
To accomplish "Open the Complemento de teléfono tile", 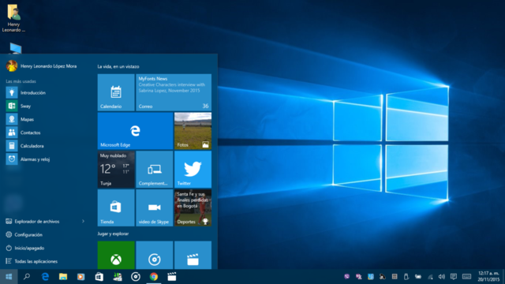I will click(155, 170).
